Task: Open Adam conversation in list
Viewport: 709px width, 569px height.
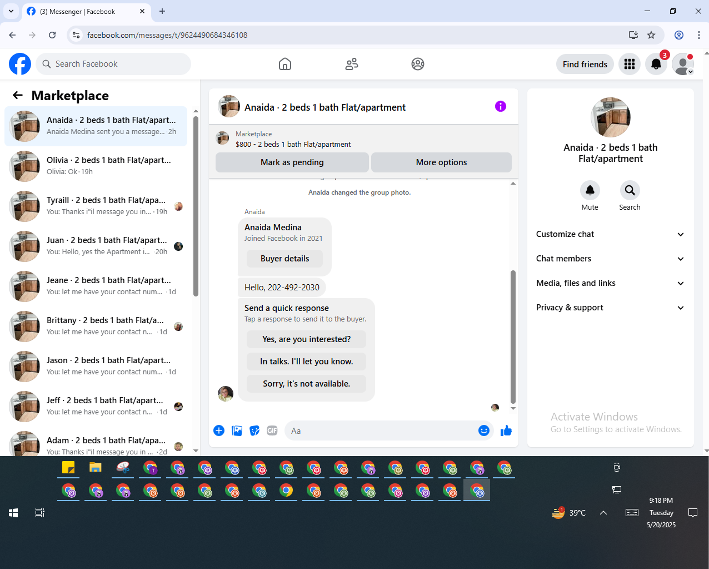Action: 96,443
